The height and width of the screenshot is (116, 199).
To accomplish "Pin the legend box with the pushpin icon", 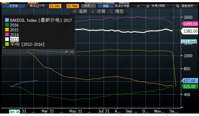I will (66, 52).
